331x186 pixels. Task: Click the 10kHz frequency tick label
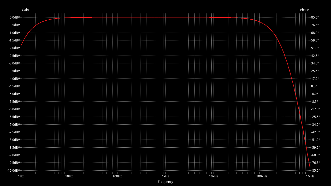tap(214, 176)
